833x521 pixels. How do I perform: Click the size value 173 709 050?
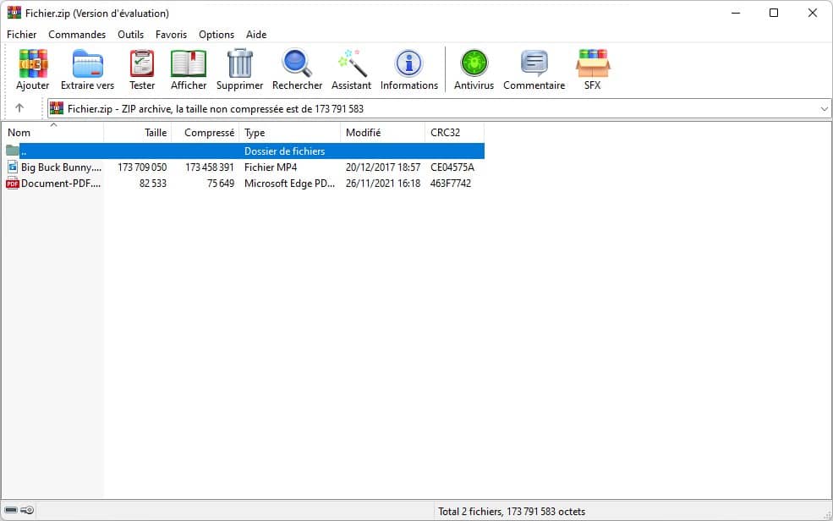pyautogui.click(x=142, y=167)
